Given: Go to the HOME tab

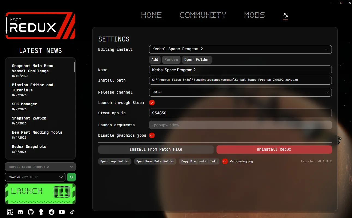Looking at the screenshot, I should [x=151, y=15].
